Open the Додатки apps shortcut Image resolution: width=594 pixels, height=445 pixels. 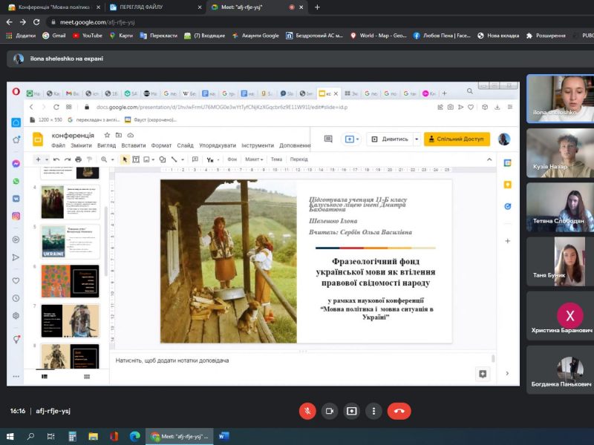coord(21,35)
